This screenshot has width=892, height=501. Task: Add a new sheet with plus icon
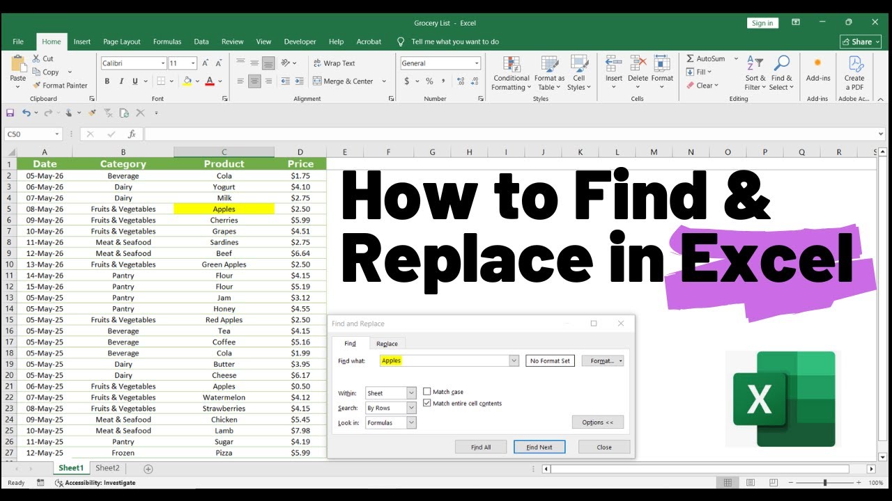coord(148,469)
